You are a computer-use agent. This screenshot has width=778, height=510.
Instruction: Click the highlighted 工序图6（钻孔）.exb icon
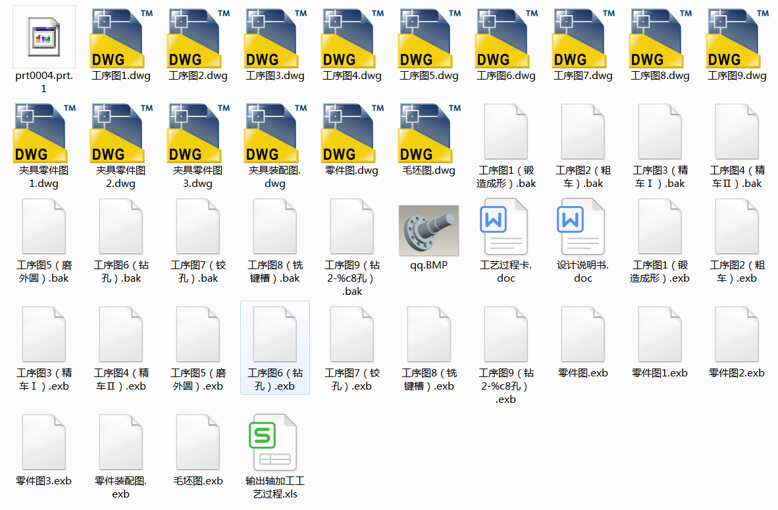coord(275,334)
